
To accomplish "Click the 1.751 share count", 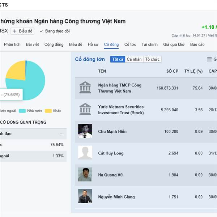I will click(x=173, y=197).
